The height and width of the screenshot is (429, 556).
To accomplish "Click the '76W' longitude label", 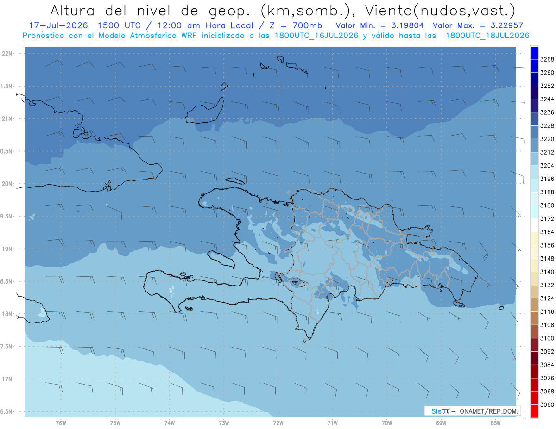I will [61, 423].
